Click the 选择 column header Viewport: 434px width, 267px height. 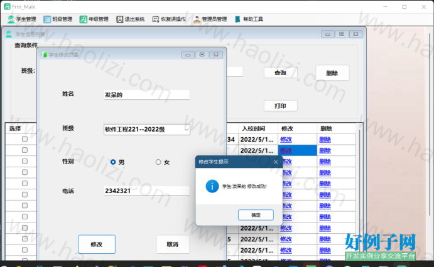(x=21, y=128)
